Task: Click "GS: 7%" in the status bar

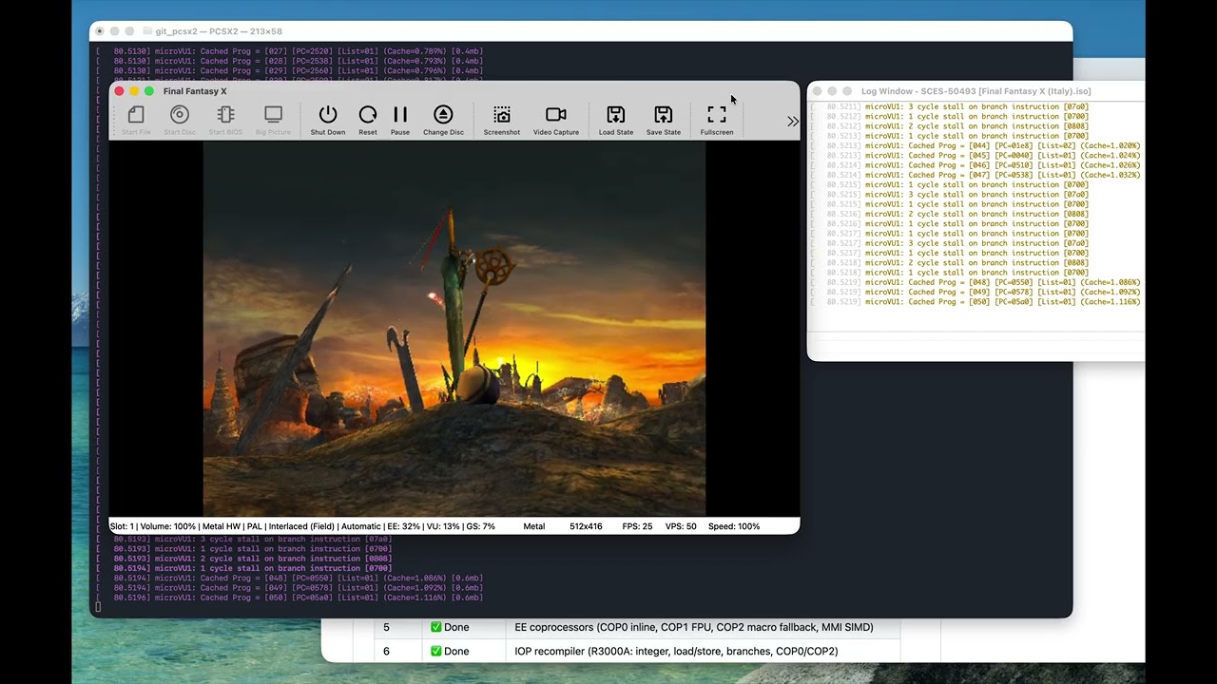Action: (x=480, y=526)
